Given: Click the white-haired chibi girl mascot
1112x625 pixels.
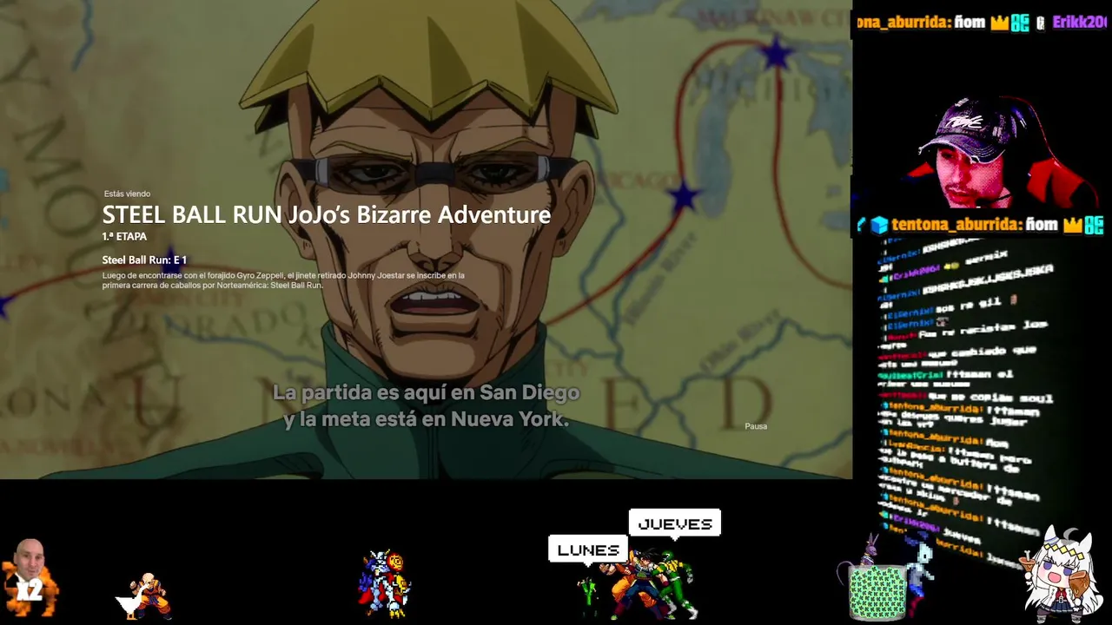Looking at the screenshot, I should (1062, 573).
